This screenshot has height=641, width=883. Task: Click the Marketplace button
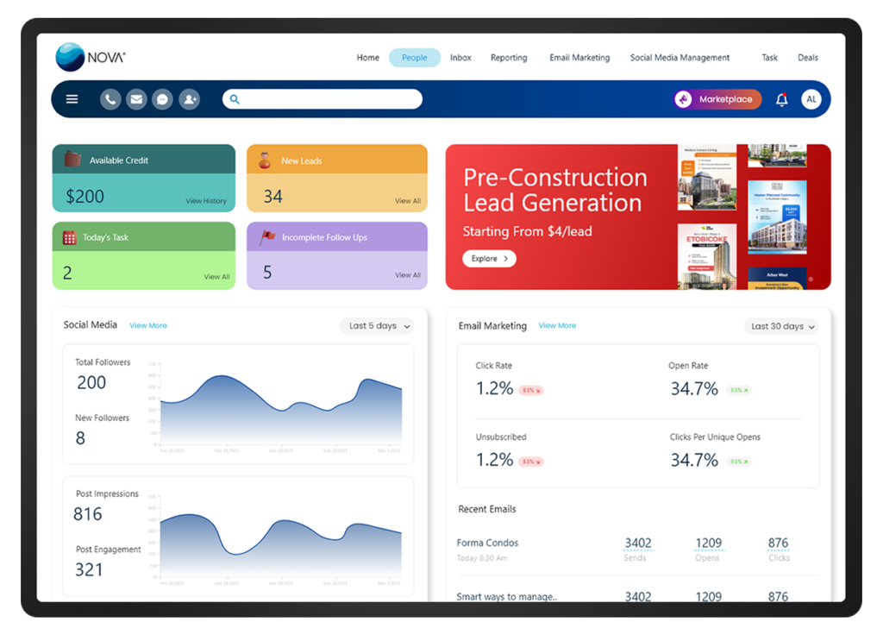click(717, 99)
